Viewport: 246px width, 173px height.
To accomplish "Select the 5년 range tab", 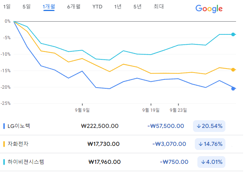I will tap(137, 7).
